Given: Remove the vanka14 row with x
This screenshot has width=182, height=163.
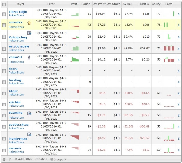Looking at the screenshot, I should tap(179, 60).
